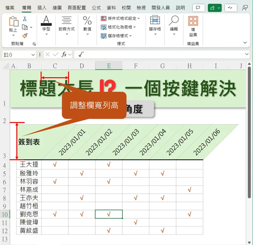Open the 檔案 File tab
Image resolution: width=253 pixels, height=245 pixels.
(10, 8)
